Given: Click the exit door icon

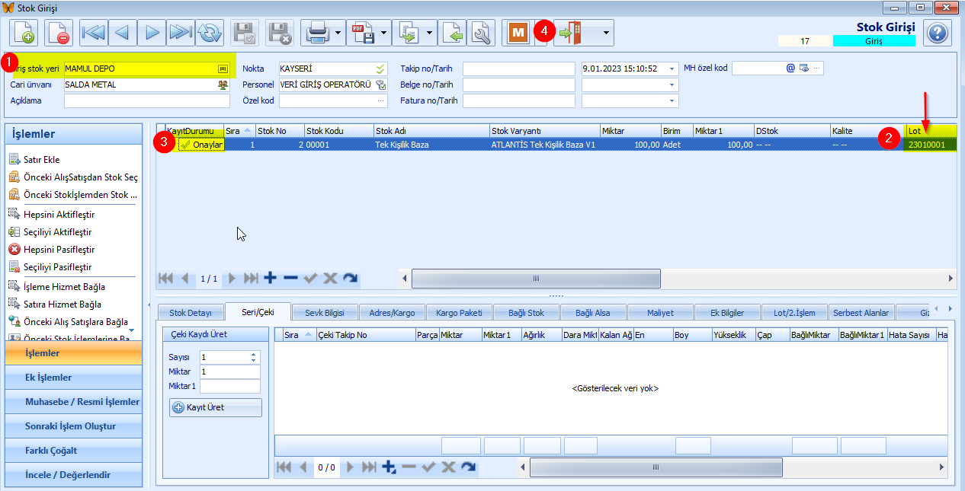Looking at the screenshot, I should 569,33.
